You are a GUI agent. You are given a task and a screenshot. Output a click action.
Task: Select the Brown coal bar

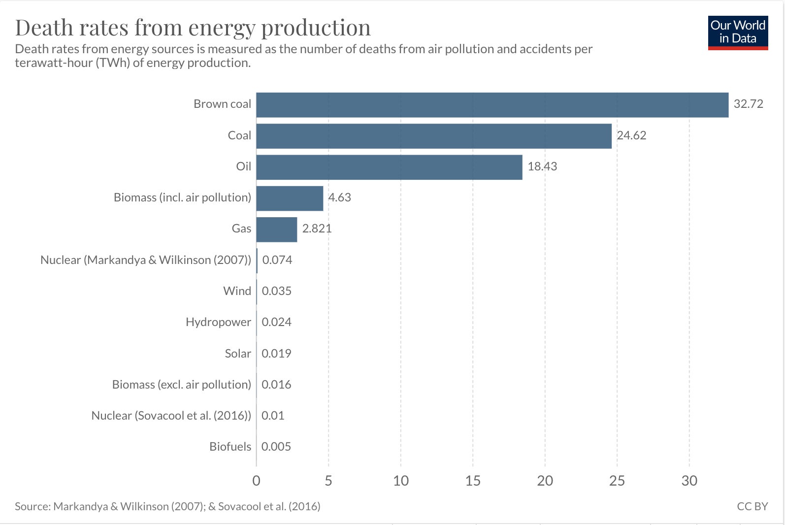pos(492,105)
